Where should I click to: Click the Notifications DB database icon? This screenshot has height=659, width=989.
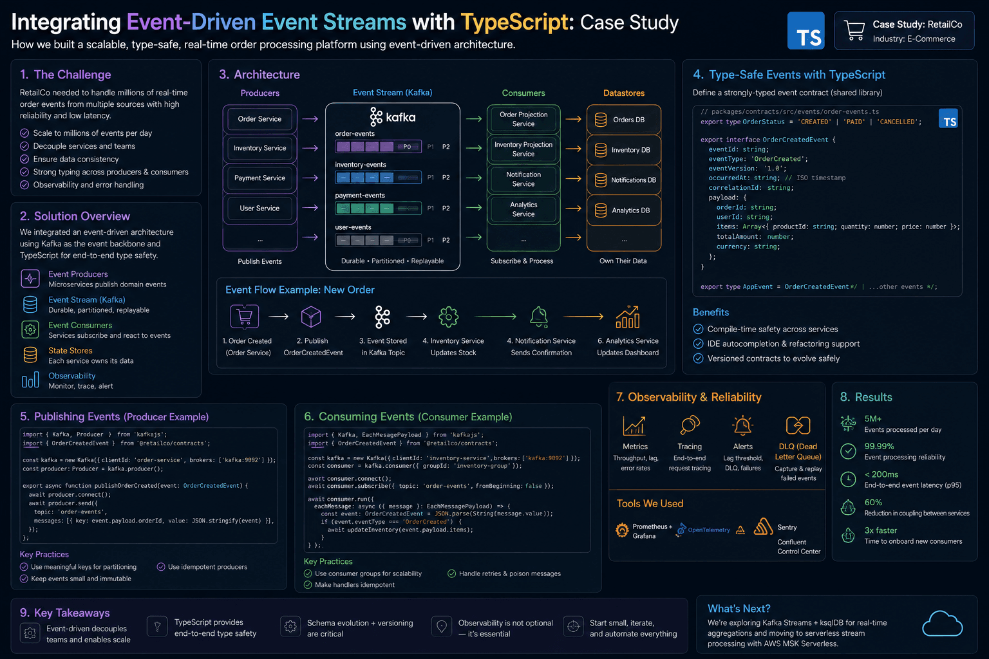click(x=601, y=180)
